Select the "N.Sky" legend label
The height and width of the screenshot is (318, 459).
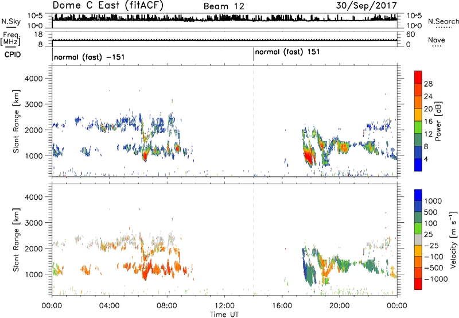(11, 21)
